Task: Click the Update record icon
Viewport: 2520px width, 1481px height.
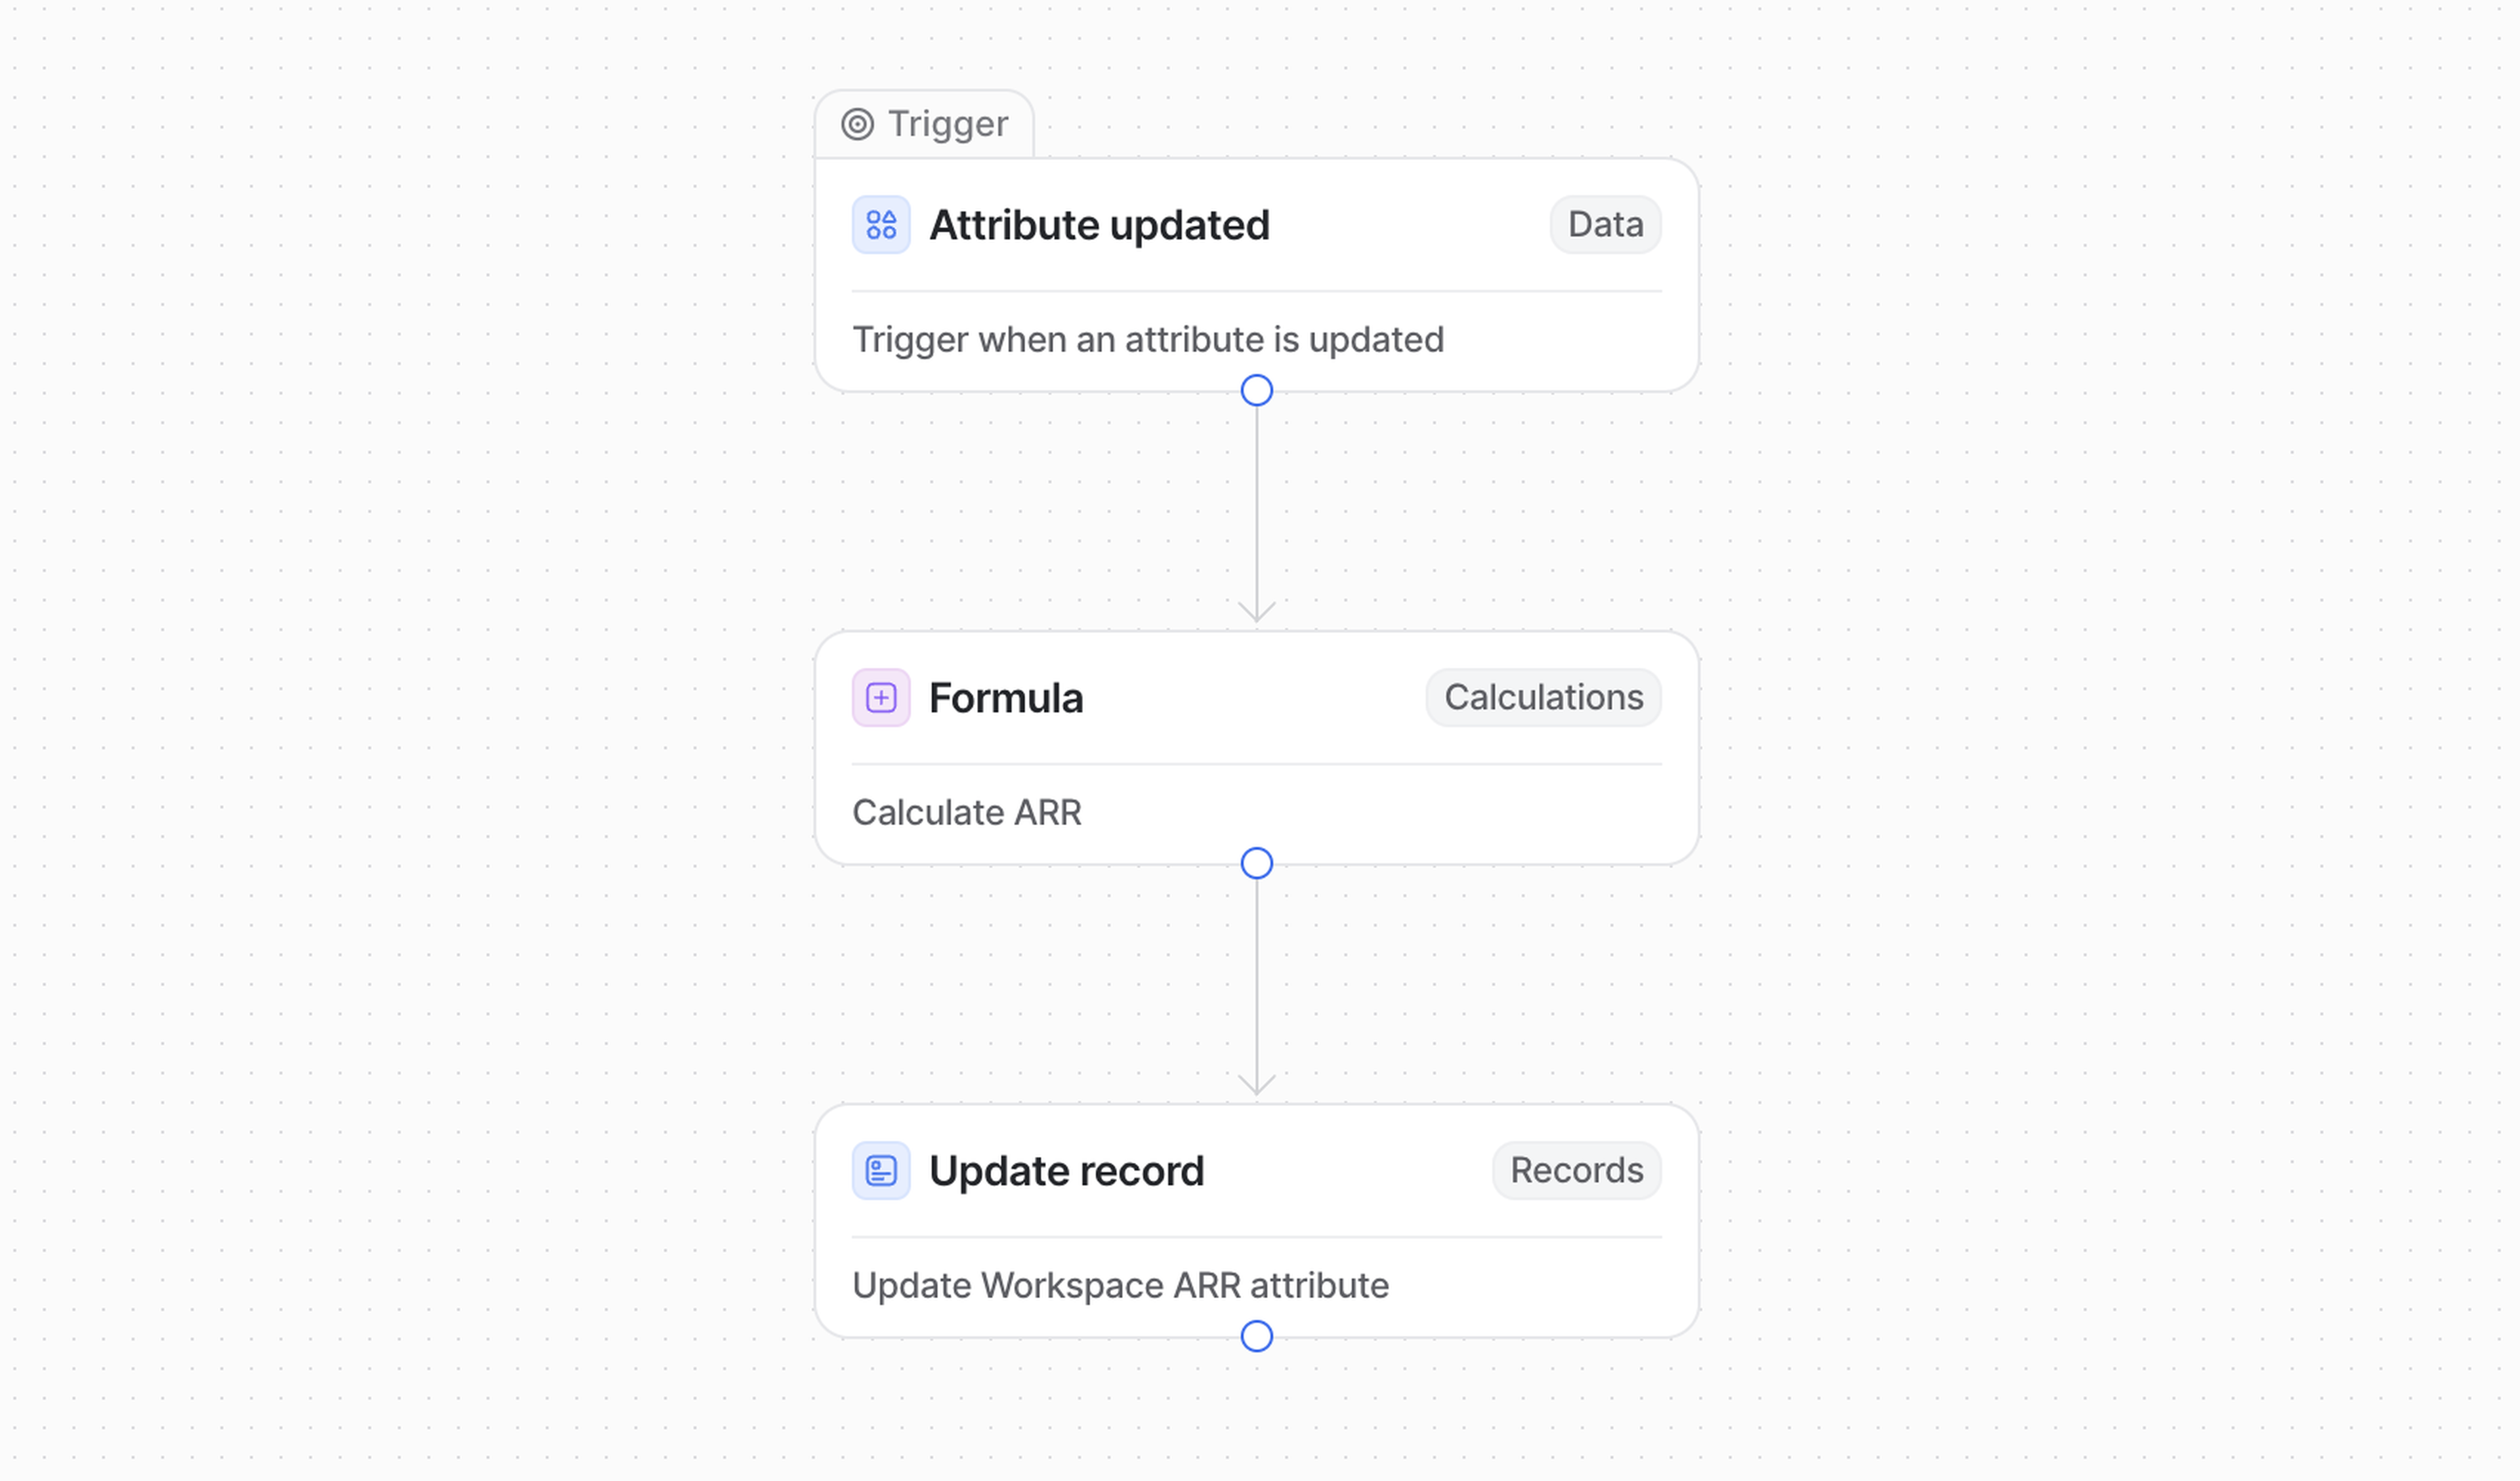Action: 880,1170
